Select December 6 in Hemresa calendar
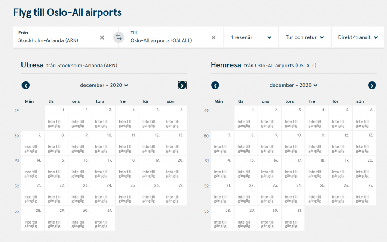This screenshot has width=387, height=242. (364, 118)
